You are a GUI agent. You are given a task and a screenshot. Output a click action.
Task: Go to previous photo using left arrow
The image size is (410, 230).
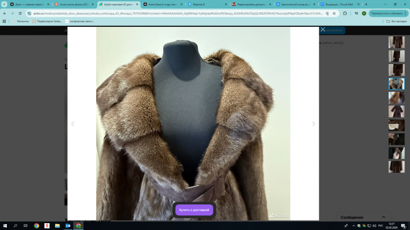click(x=73, y=124)
